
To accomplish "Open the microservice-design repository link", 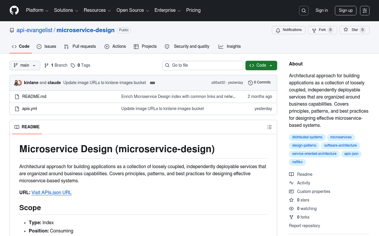I will (86, 30).
